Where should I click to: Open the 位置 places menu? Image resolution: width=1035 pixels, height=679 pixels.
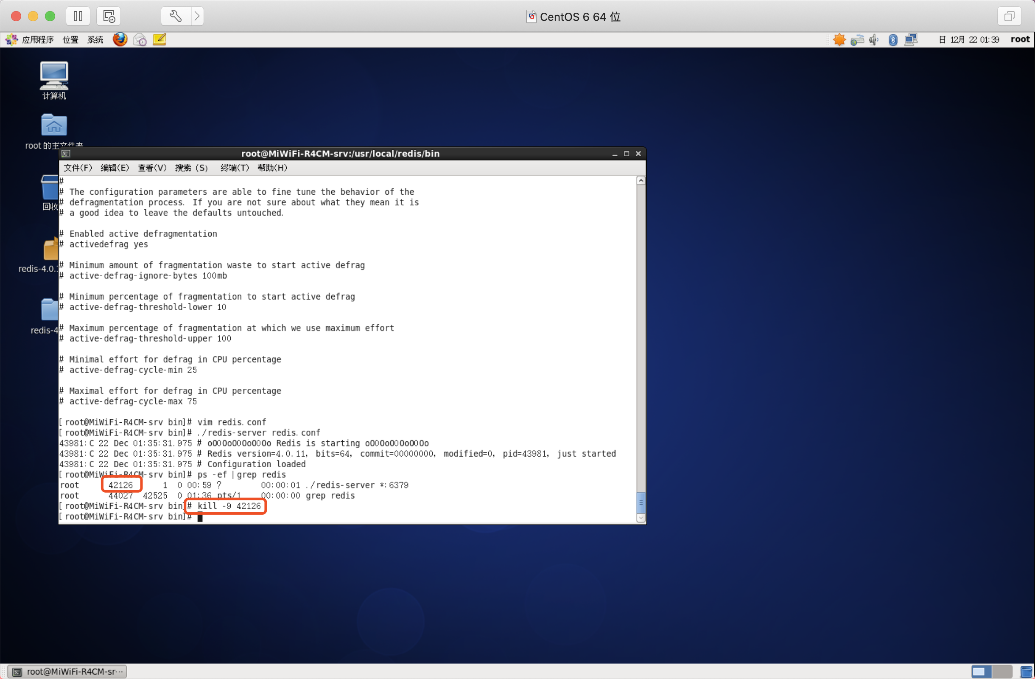[70, 40]
